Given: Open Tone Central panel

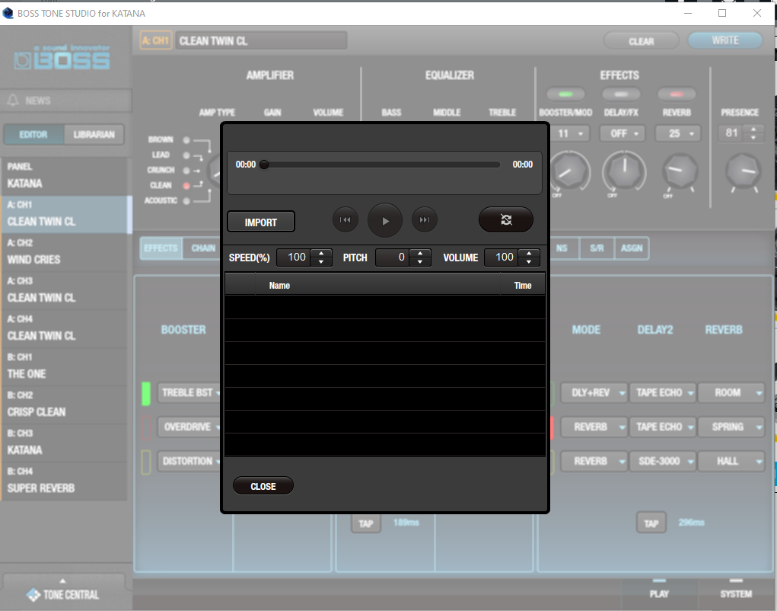Looking at the screenshot, I should 63,594.
